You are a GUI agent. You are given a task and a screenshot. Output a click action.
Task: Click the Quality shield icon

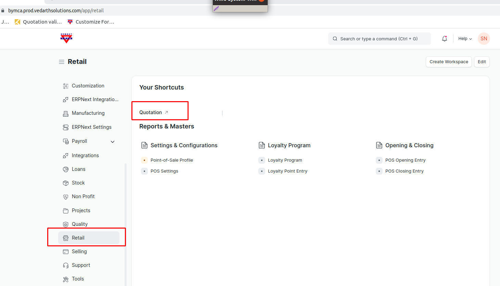(x=66, y=224)
